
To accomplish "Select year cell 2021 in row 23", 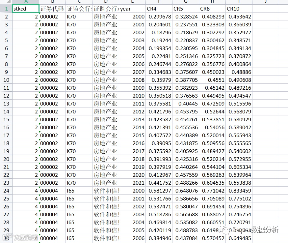I will click(132, 183).
